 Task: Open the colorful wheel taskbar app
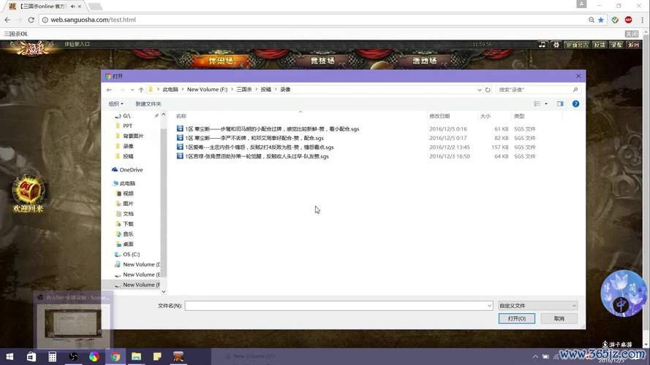coord(94,357)
